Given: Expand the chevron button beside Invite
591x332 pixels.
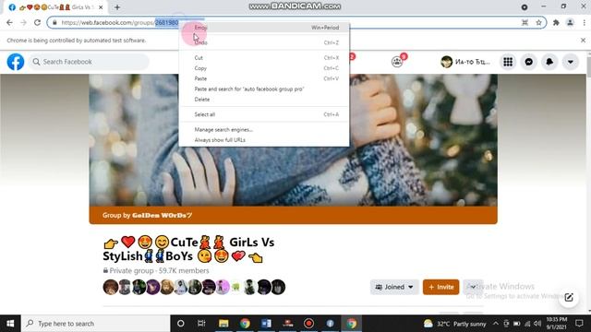Looking at the screenshot, I should click(x=473, y=287).
